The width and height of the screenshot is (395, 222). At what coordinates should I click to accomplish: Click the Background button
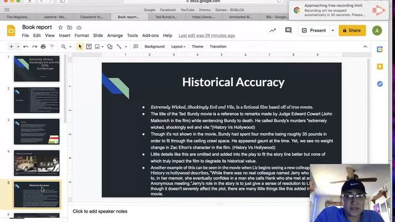click(x=154, y=47)
